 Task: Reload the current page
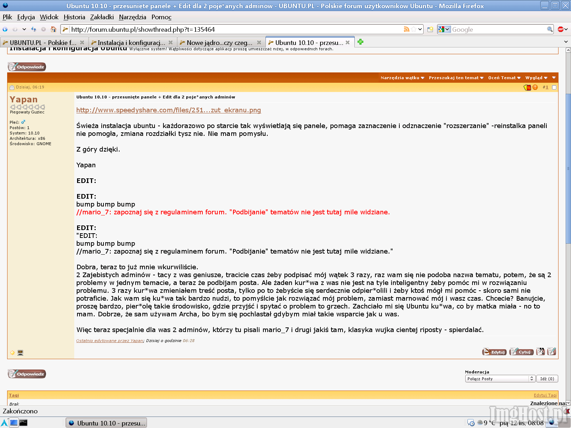pos(34,29)
